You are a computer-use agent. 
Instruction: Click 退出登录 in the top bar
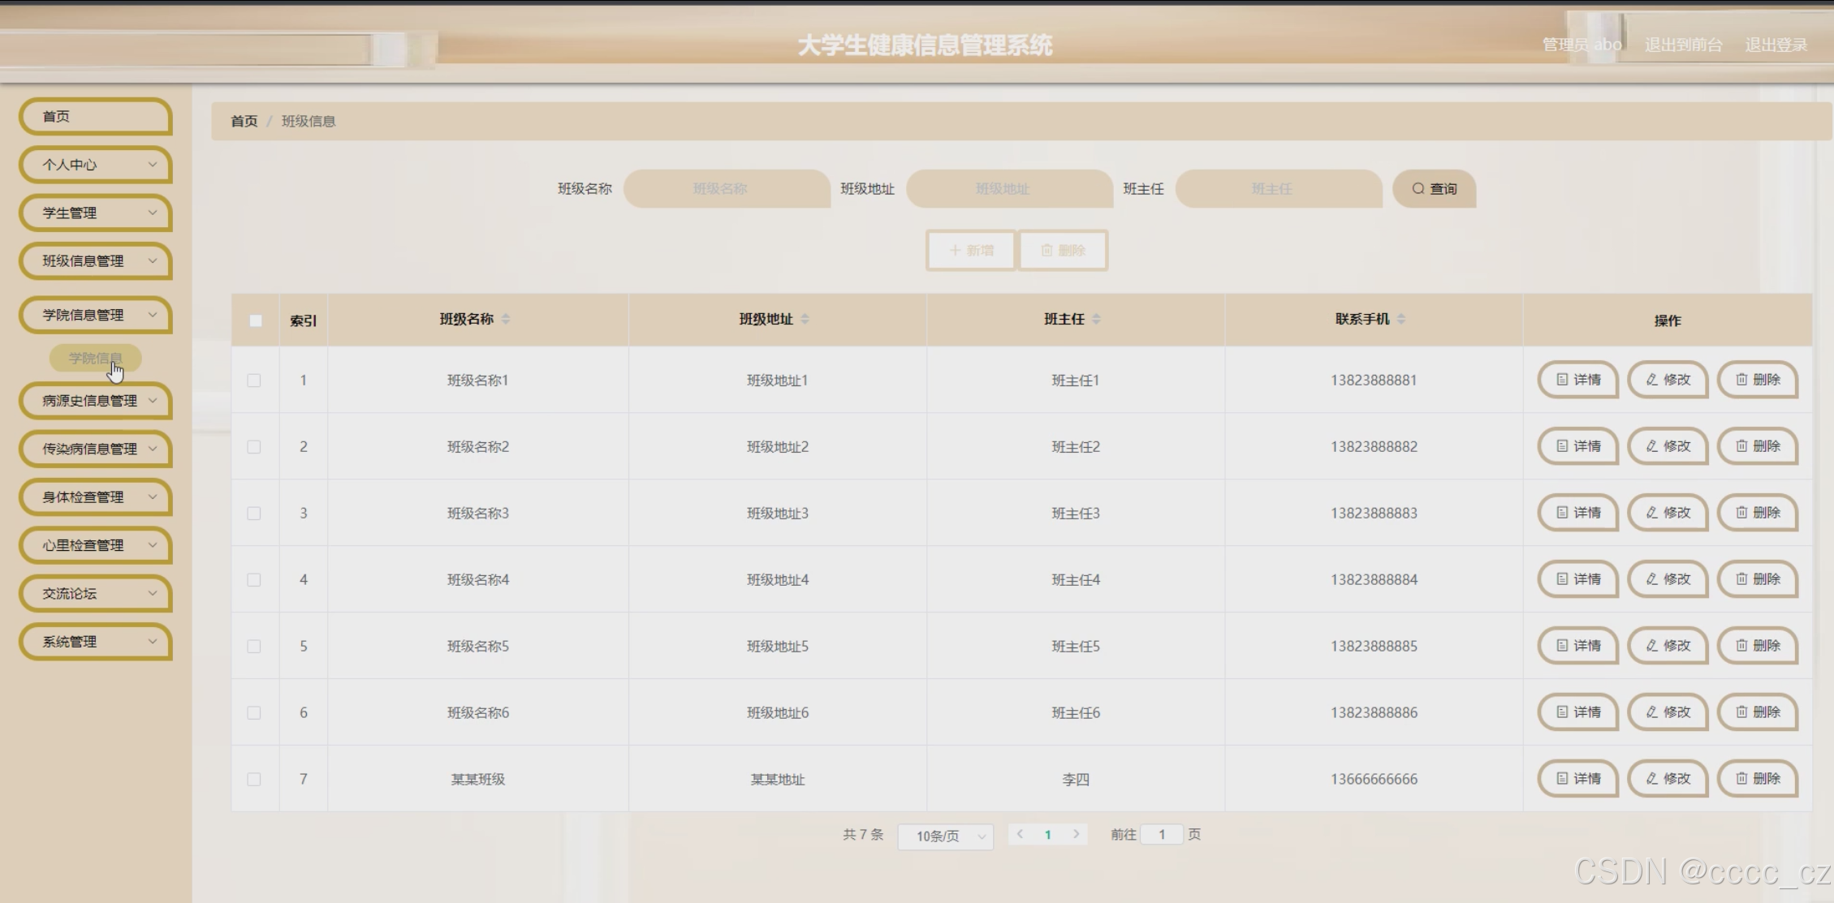click(x=1776, y=45)
